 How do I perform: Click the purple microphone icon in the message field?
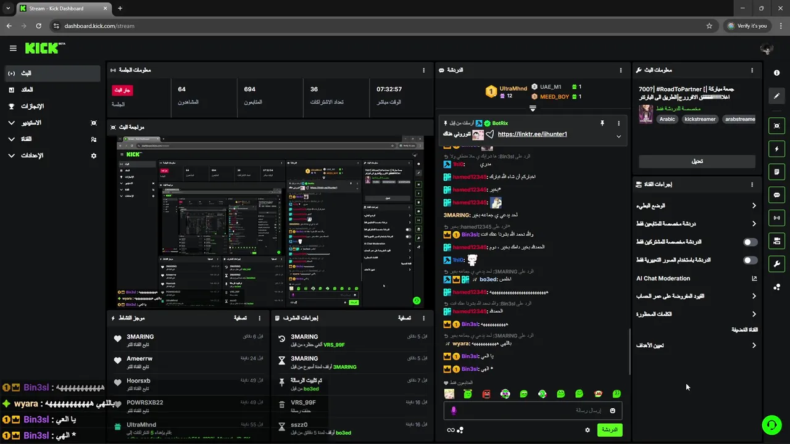(x=454, y=411)
